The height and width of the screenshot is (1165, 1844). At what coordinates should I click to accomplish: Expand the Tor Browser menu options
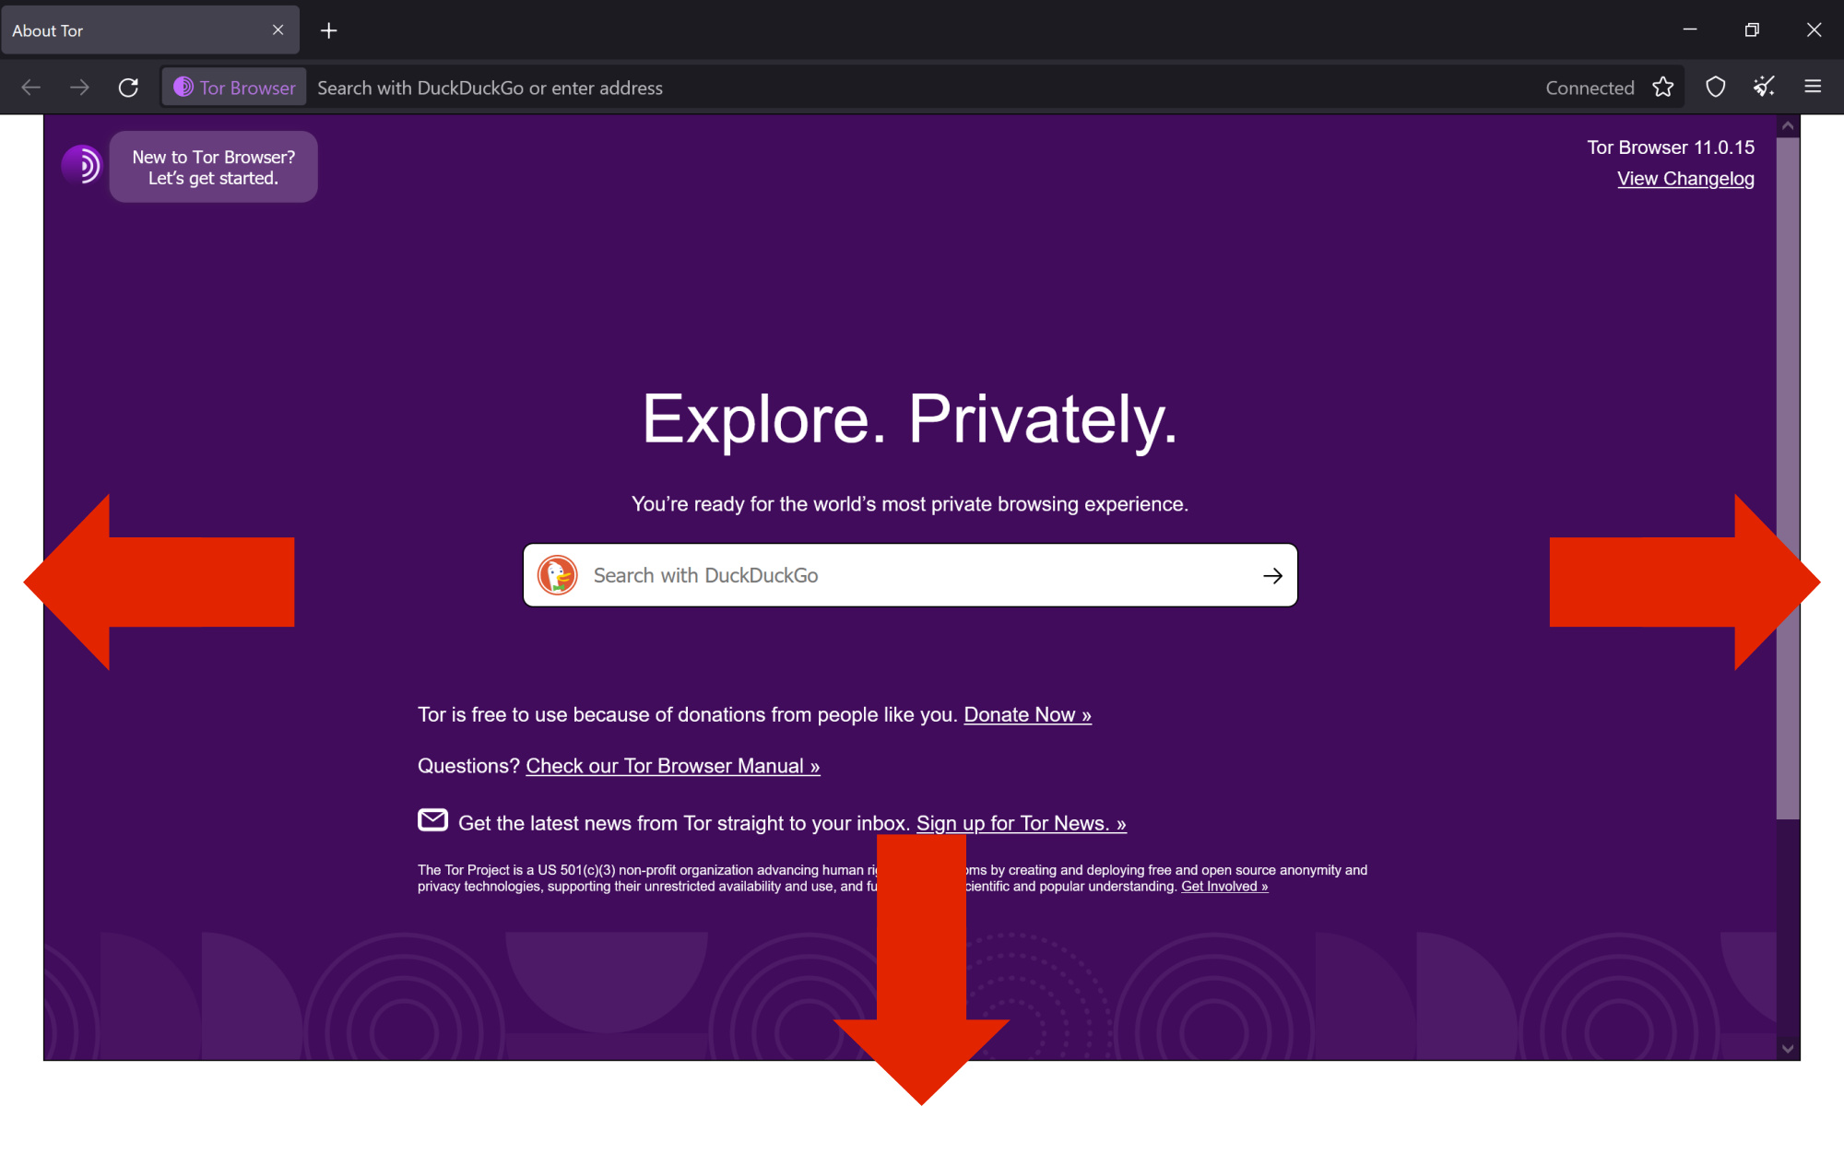(1814, 88)
